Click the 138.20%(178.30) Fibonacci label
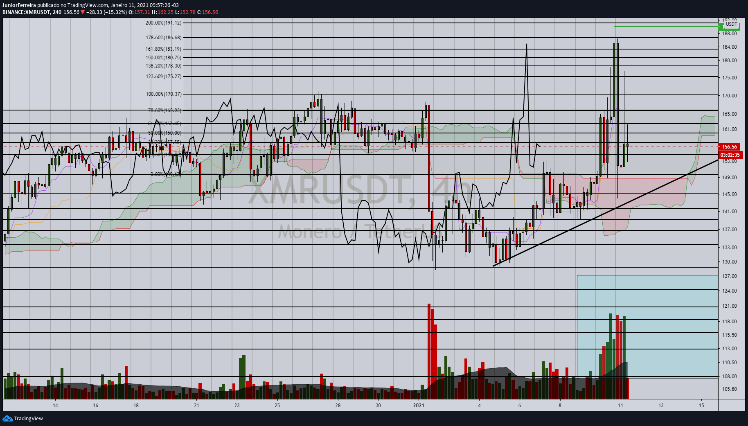748x426 pixels. click(163, 66)
